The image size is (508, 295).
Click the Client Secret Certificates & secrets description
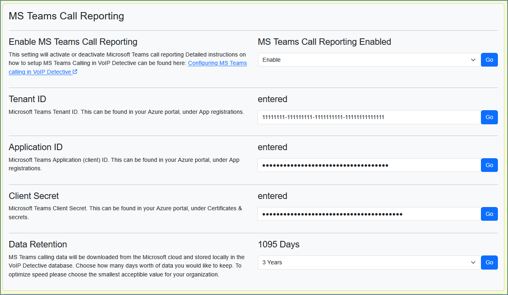point(125,213)
